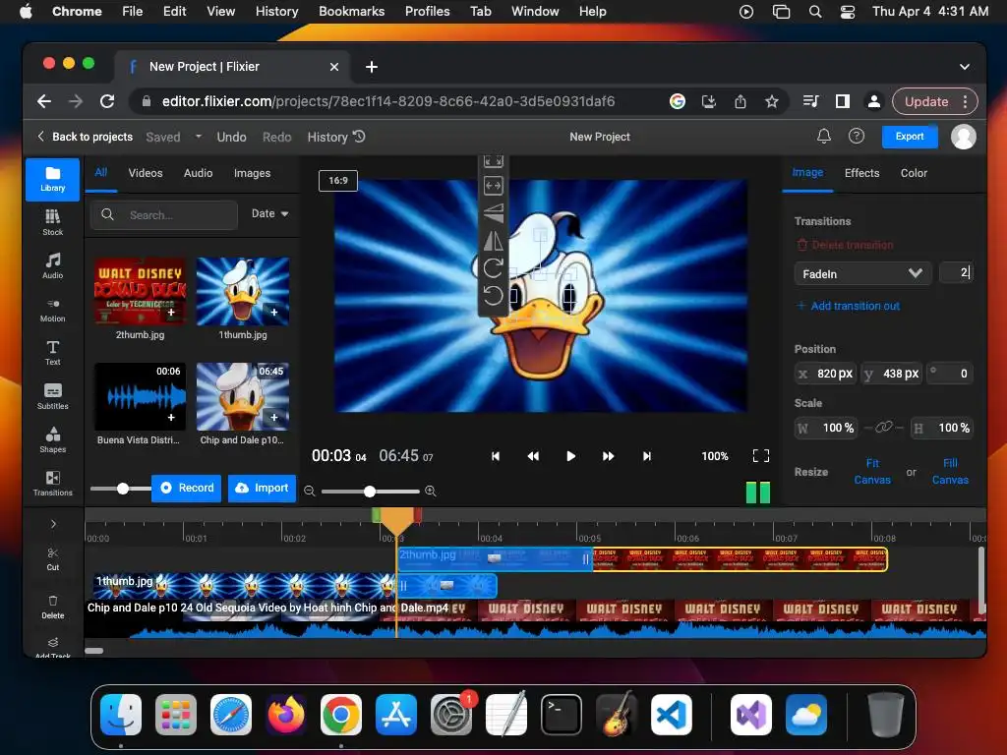Enter fullscreen preview
This screenshot has width=1007, height=755.
pos(760,456)
